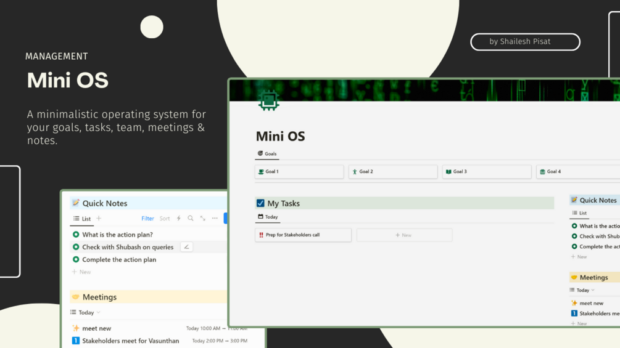
Task: Open the Goal 4 card
Action: 578,172
